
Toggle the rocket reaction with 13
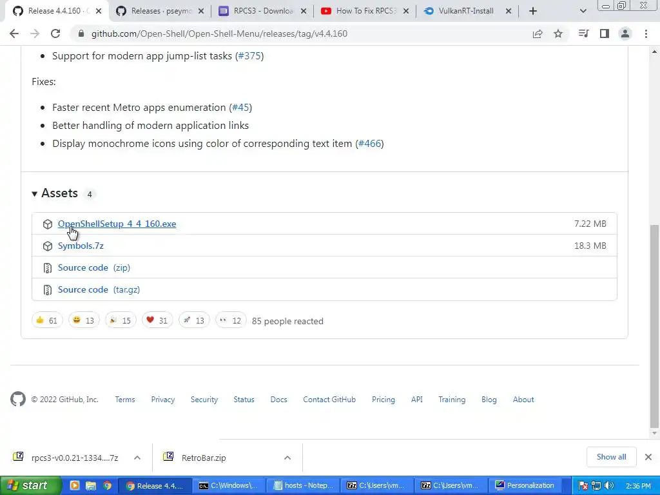[194, 320]
